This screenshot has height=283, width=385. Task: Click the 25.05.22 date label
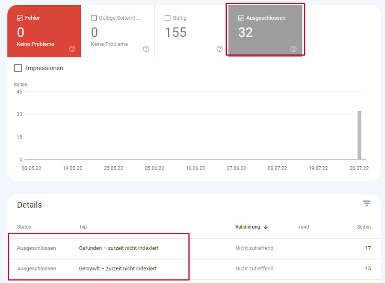(113, 168)
